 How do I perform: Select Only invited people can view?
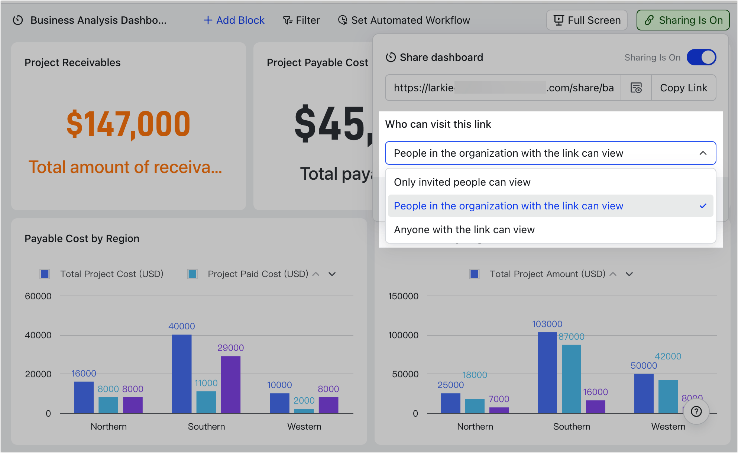click(462, 182)
